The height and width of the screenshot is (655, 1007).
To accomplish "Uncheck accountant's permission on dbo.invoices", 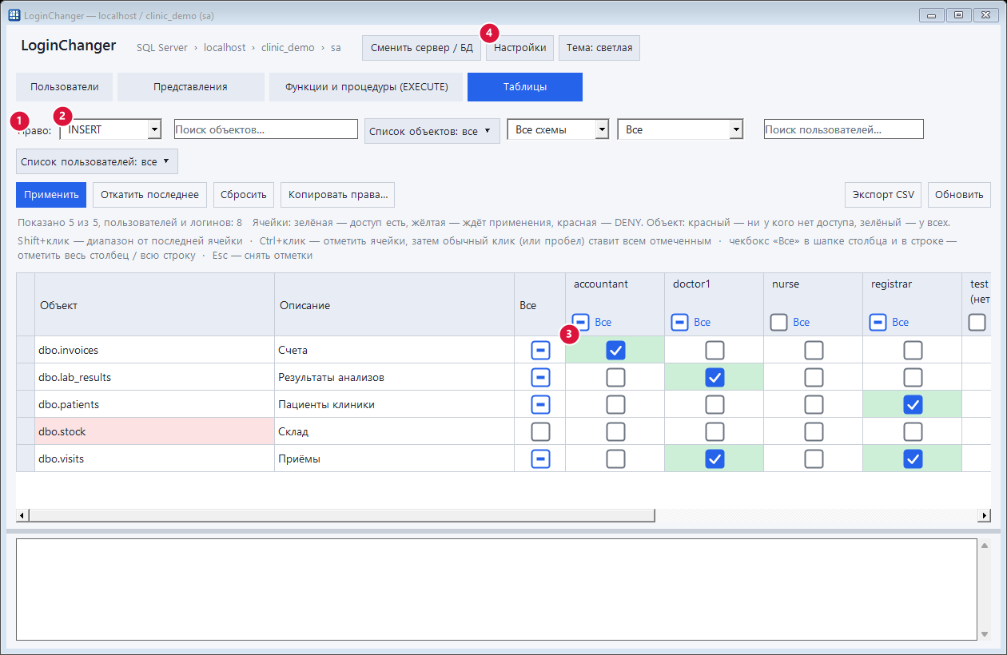I will coord(615,350).
